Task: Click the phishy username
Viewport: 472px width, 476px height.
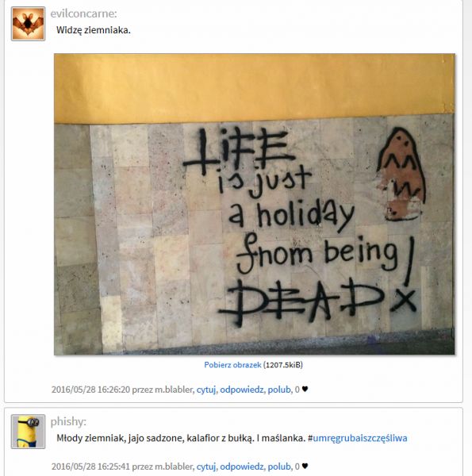Action: [68, 422]
